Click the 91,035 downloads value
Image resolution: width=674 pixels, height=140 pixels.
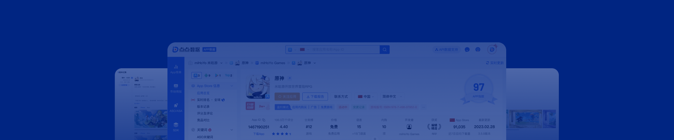click(x=459, y=127)
